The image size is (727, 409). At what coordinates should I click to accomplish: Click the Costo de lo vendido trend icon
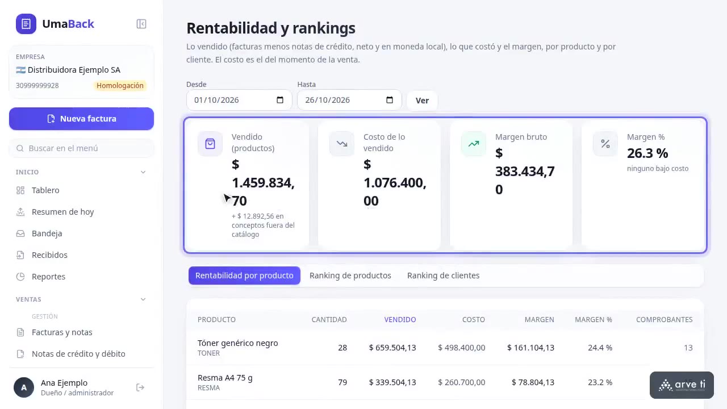342,144
